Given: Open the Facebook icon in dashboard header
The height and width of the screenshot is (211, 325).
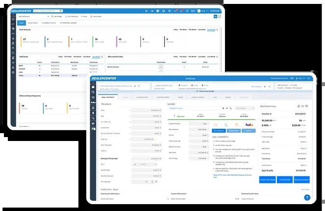Looking at the screenshot, I should coord(158,11).
